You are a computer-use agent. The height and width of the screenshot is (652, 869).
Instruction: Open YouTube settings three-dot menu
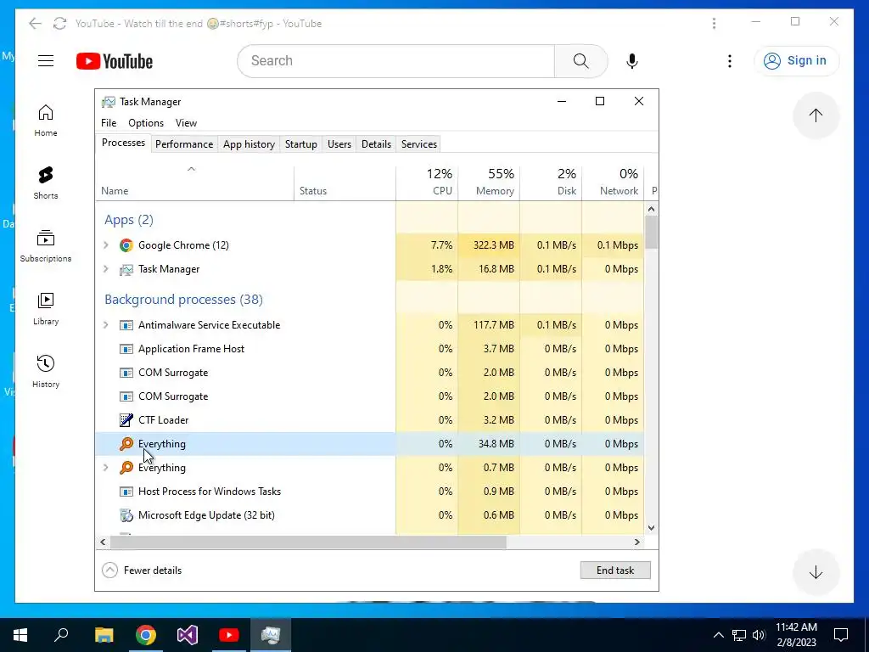point(729,61)
